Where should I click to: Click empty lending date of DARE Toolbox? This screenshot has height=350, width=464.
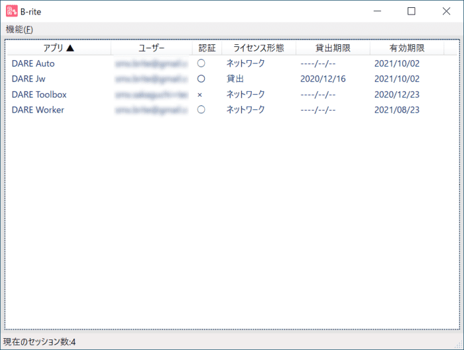318,95
